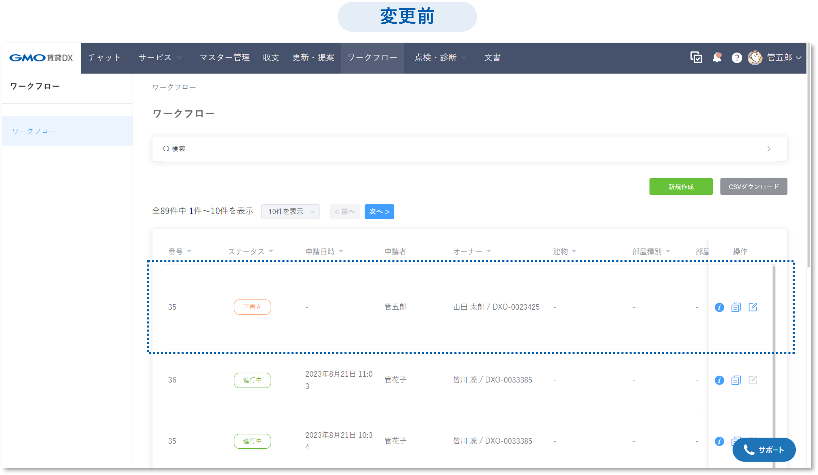Open info icon for the bottom workflow 35 row

click(719, 441)
